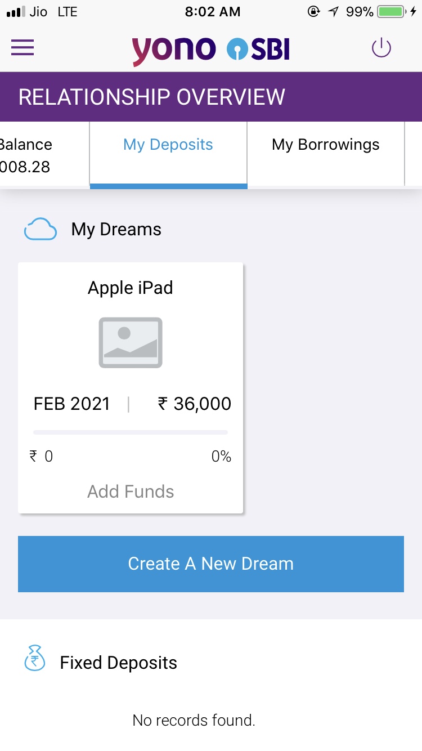Tap the Apple iPad placeholder image
This screenshot has height=751, width=422.
[131, 343]
